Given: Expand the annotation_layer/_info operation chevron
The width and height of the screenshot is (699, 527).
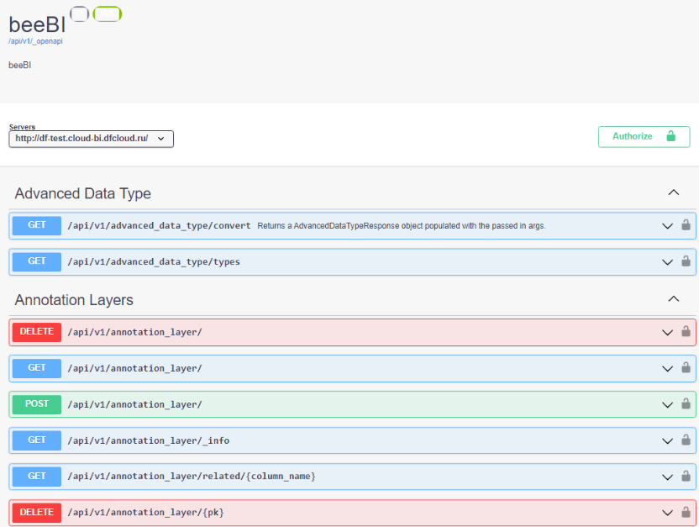Looking at the screenshot, I should tap(667, 441).
